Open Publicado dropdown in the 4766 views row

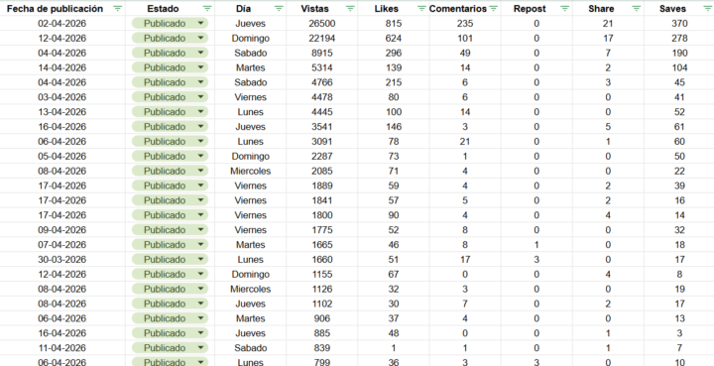point(200,82)
